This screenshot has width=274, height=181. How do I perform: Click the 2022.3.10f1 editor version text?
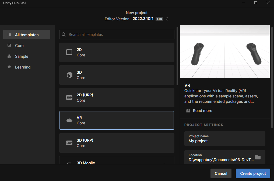143,19
